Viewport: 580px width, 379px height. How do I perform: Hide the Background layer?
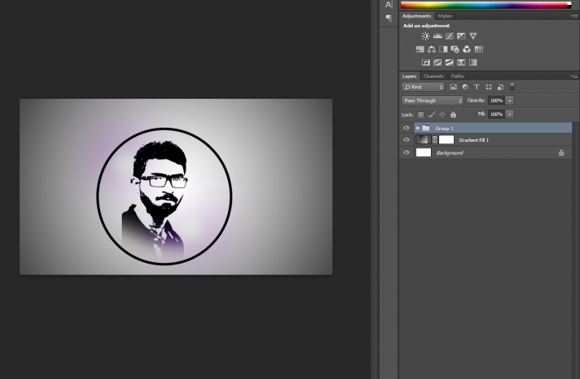click(x=406, y=153)
